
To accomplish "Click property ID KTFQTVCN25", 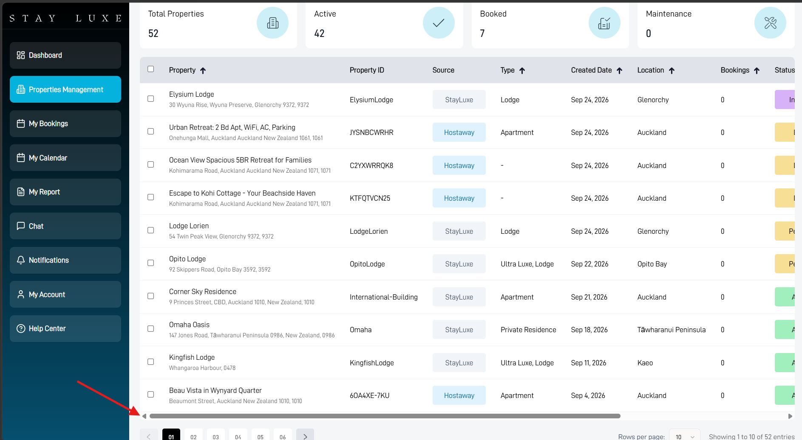I will pos(370,199).
